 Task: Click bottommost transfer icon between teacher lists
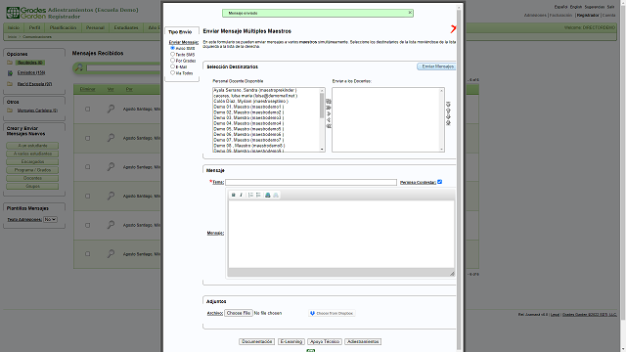[x=329, y=126]
